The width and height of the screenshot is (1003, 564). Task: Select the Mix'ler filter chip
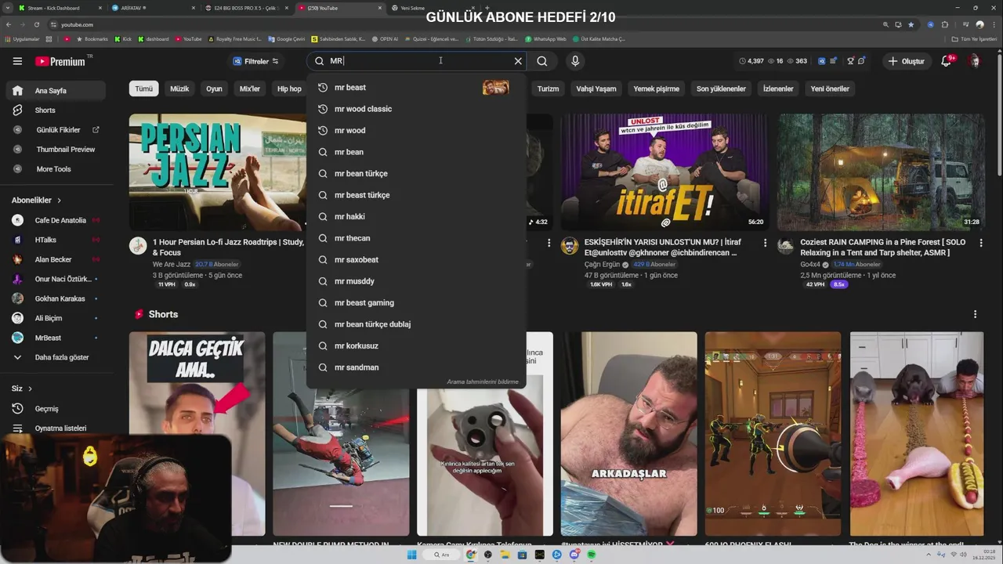[249, 89]
